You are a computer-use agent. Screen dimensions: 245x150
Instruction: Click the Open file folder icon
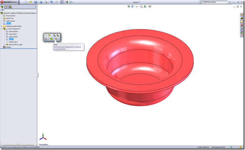[x=30, y=2]
